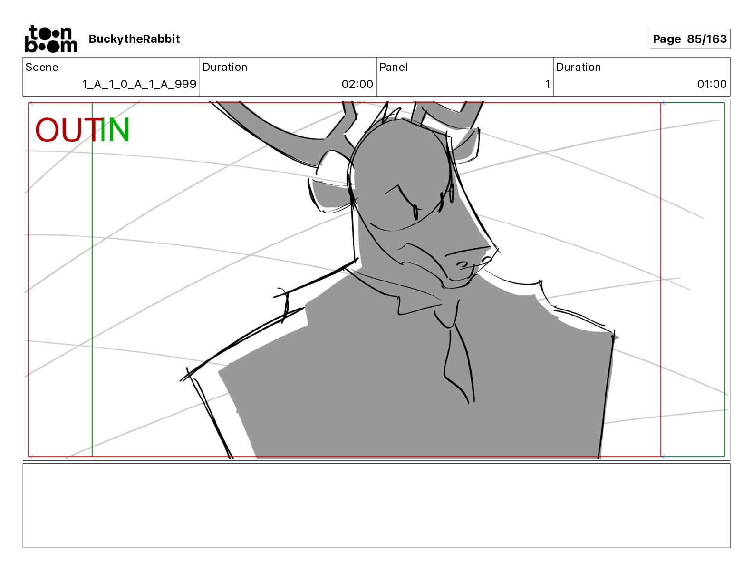
Task: Click the scene duration value 02:00
Action: 357,84
